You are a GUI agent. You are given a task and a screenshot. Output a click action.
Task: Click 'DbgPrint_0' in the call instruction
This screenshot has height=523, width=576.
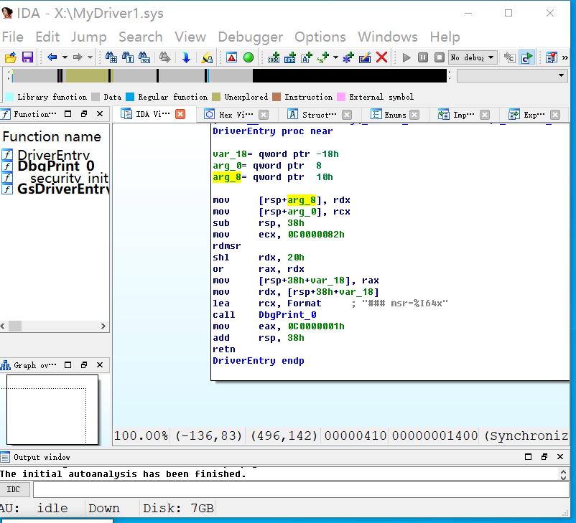(287, 315)
